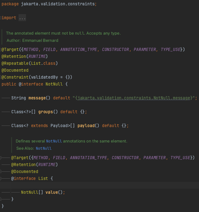Click the public keyword
Screen dimensions: 199x212
pyautogui.click(x=9, y=84)
